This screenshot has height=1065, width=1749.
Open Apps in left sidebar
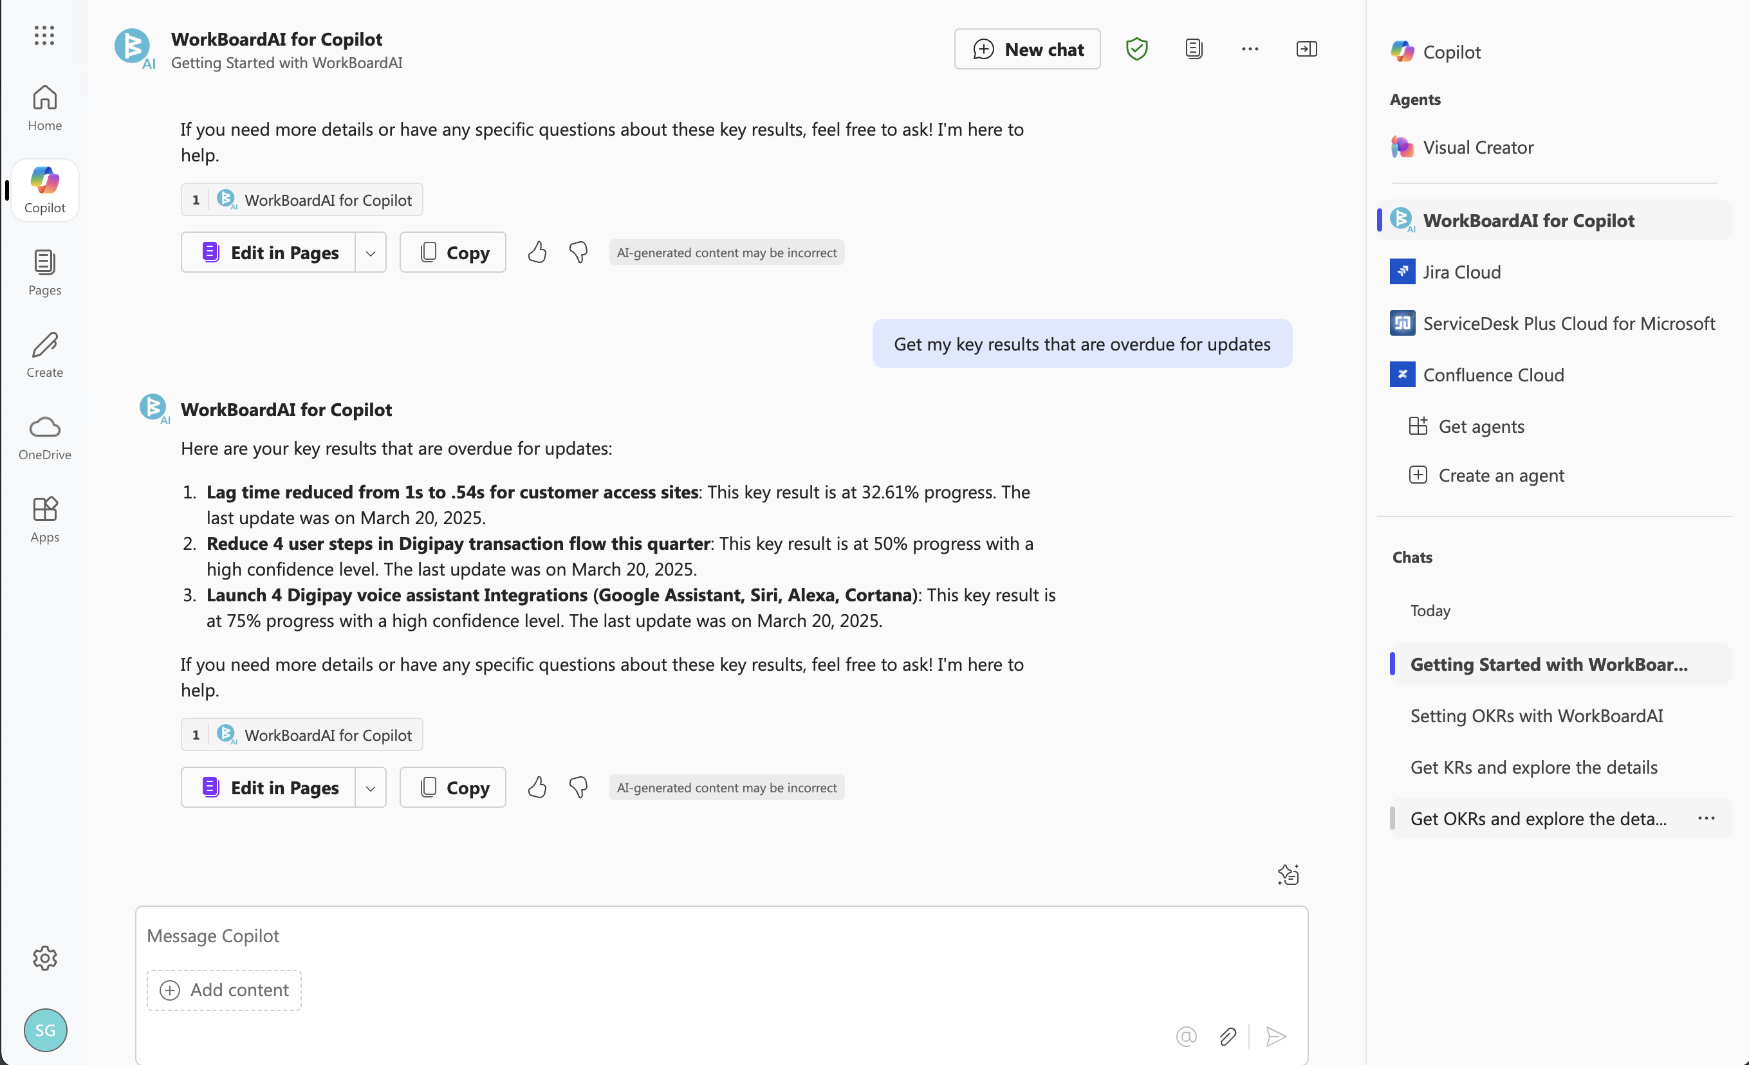[44, 520]
